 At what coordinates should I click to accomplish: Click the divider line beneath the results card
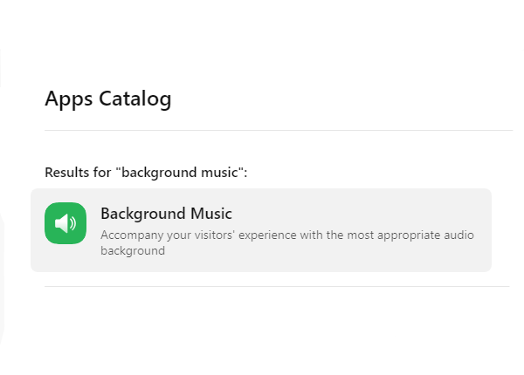tap(277, 286)
